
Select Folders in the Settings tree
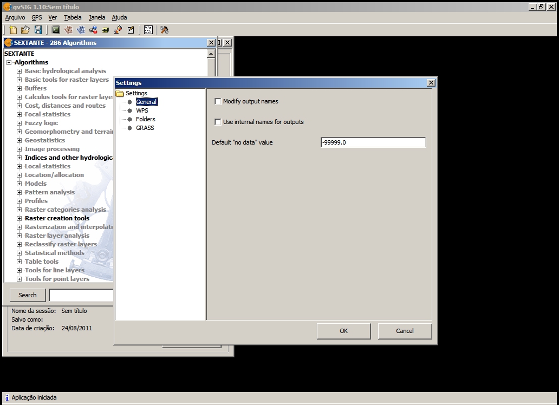tap(145, 119)
